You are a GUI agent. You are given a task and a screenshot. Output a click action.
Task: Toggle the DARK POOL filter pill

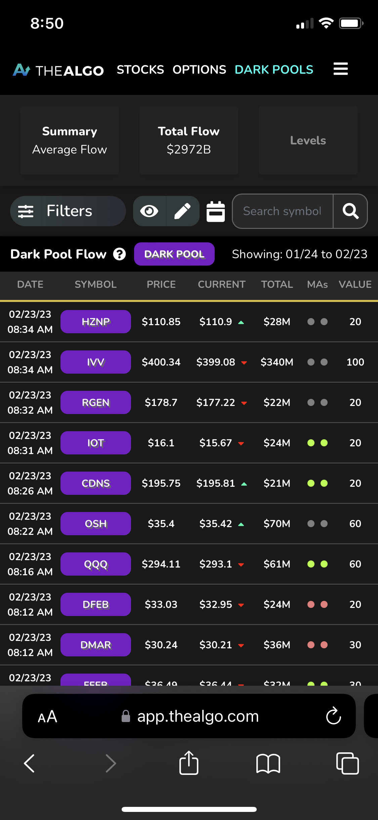[x=174, y=254]
